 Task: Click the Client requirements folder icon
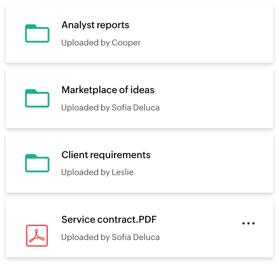(37, 163)
